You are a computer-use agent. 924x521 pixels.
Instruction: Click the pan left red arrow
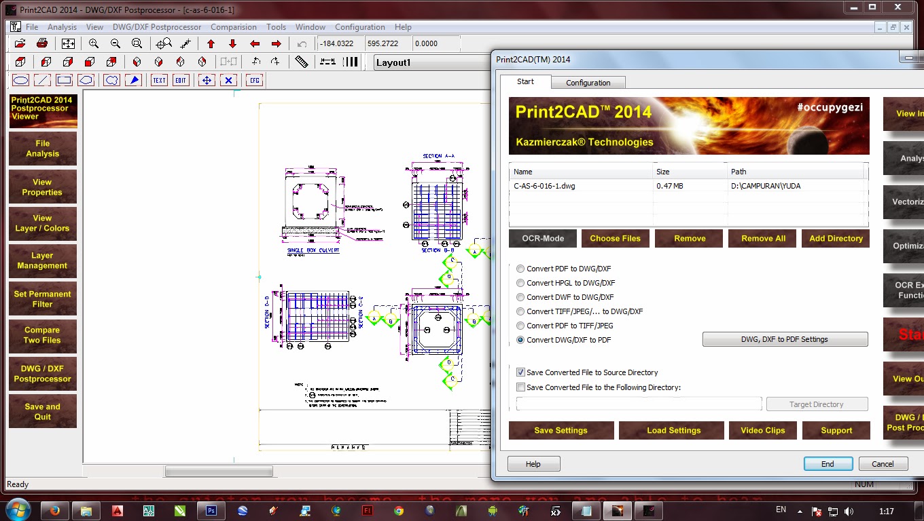tap(255, 43)
